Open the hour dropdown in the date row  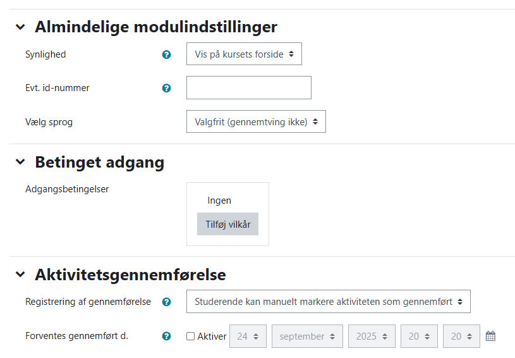[419, 336]
